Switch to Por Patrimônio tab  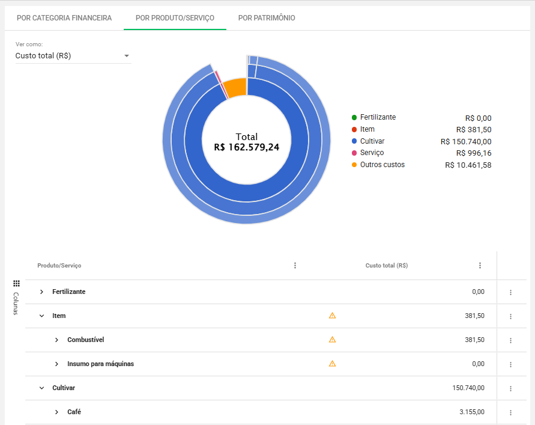[x=267, y=18]
